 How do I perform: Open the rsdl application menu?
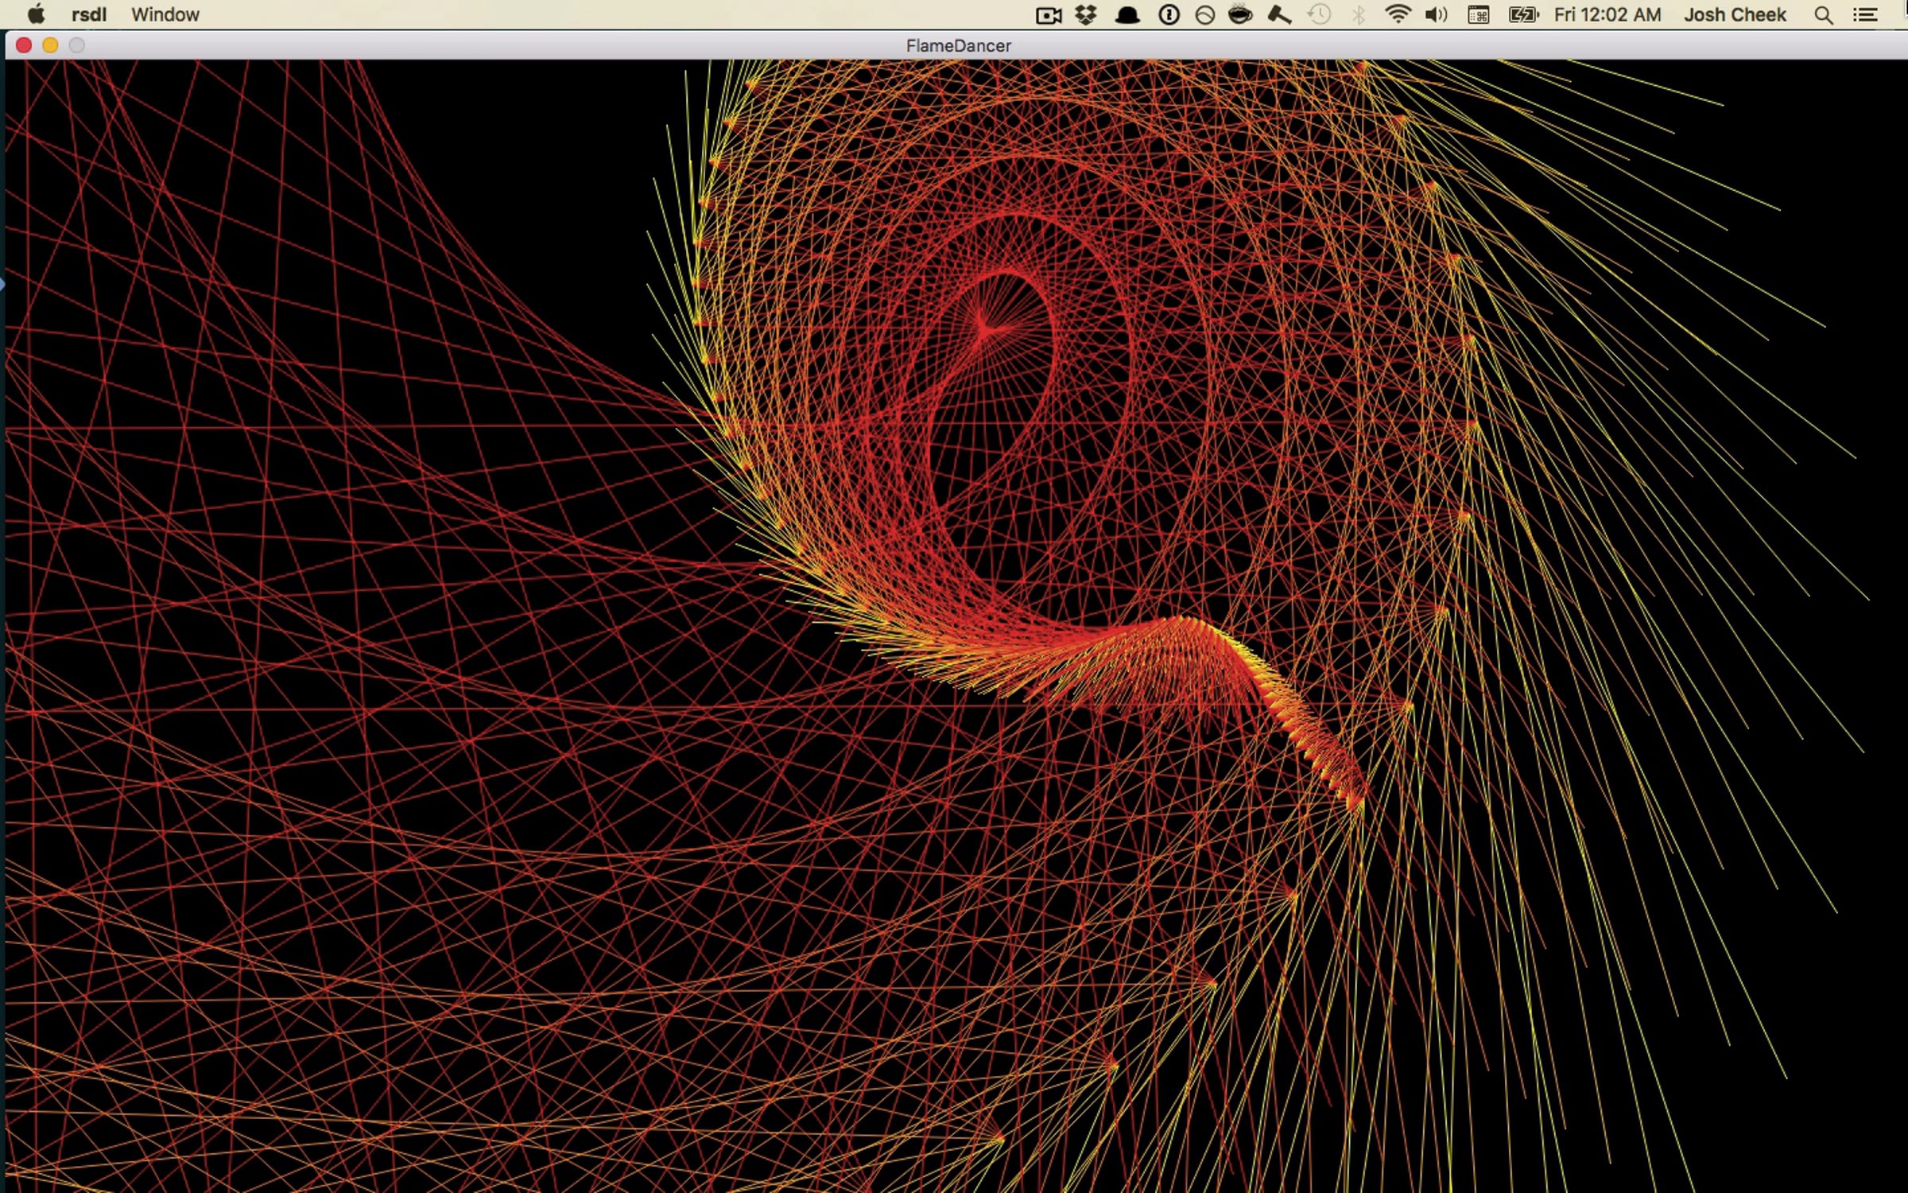[89, 15]
